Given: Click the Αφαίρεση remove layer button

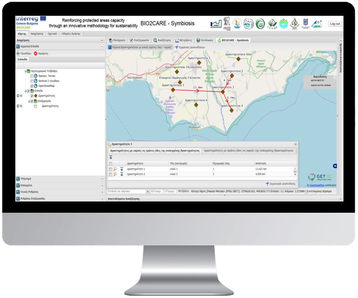Looking at the screenshot, I should (41, 53).
